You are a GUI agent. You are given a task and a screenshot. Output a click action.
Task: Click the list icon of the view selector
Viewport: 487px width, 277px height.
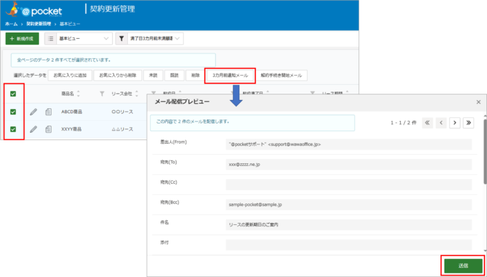[51, 39]
